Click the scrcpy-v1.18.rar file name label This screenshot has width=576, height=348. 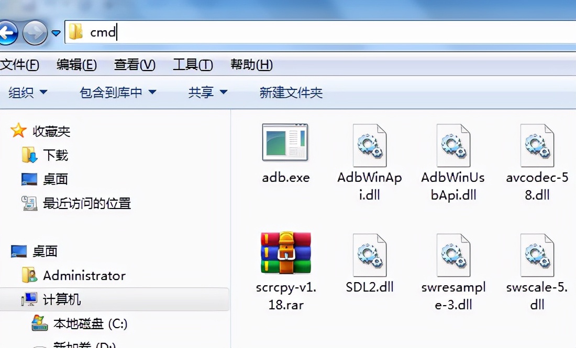286,296
